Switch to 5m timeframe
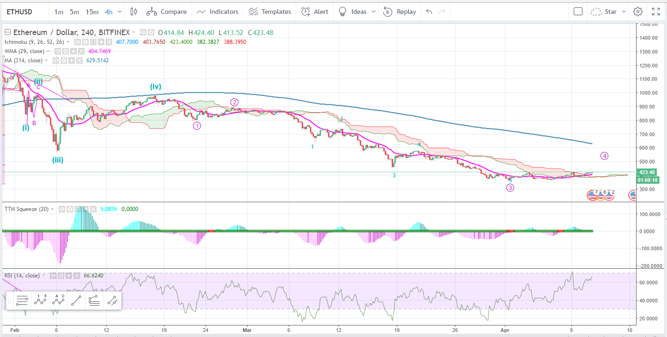 [x=74, y=12]
